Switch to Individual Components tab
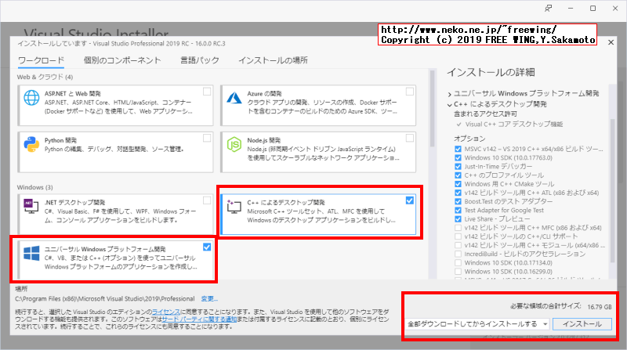 click(122, 60)
